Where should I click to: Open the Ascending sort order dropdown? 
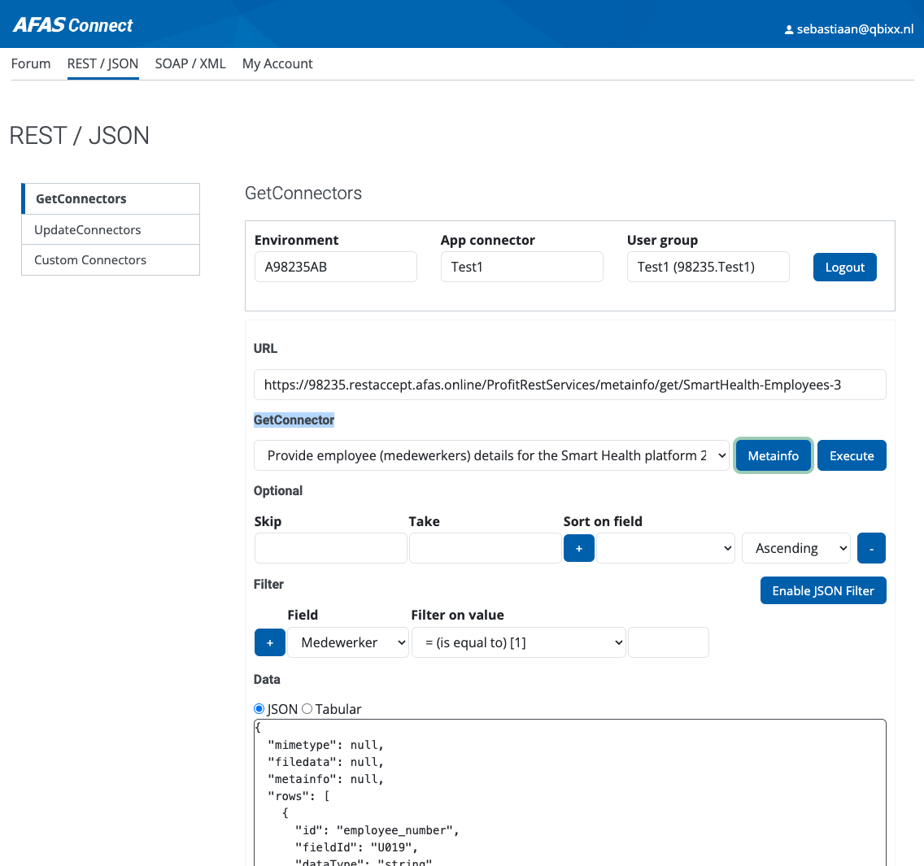pyautogui.click(x=796, y=548)
